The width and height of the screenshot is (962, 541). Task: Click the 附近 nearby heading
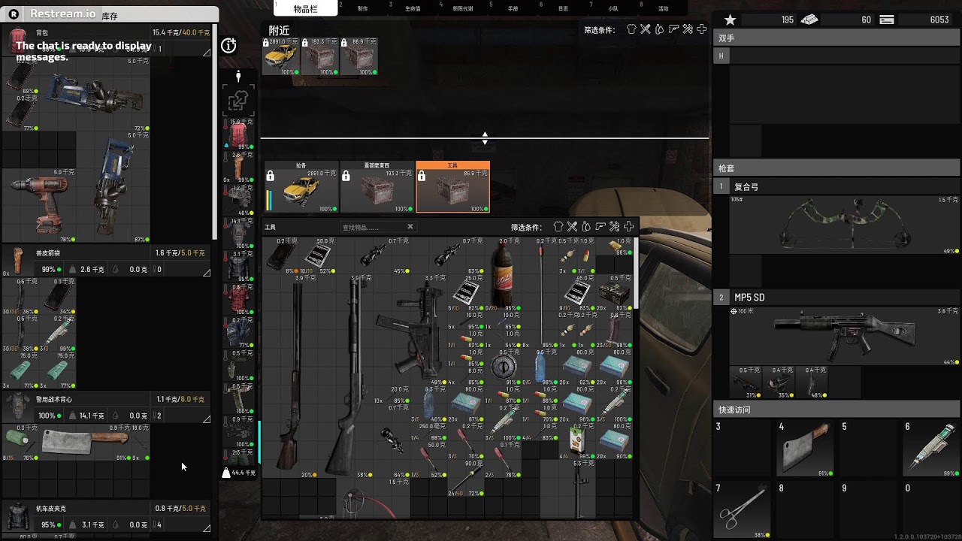(x=279, y=30)
